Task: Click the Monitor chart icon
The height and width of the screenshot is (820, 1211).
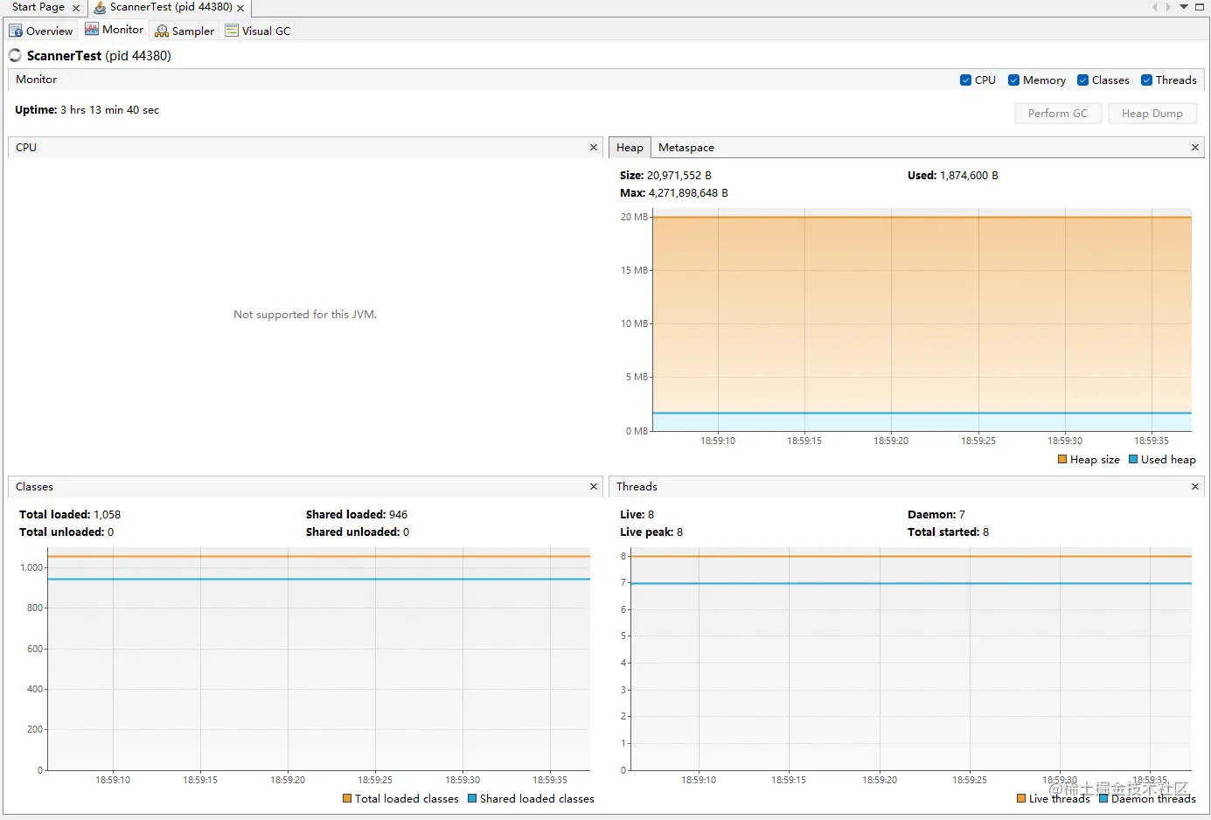Action: (x=92, y=29)
